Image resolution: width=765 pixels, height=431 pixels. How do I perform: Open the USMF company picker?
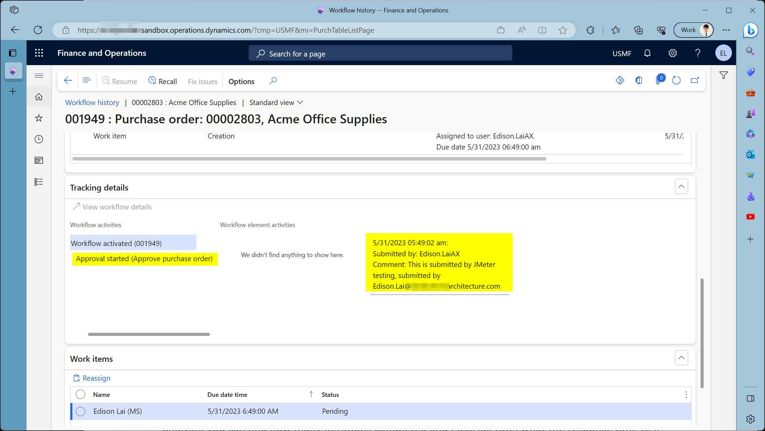[622, 53]
